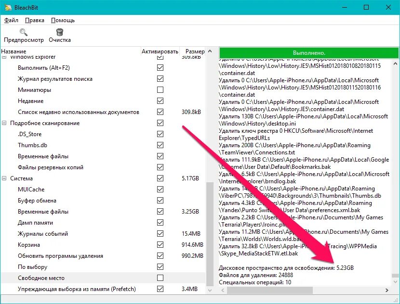This screenshot has width=400, height=304.
Task: Select Упреждающая выборка из памяти (Prefetch) row
Action: coord(103,289)
